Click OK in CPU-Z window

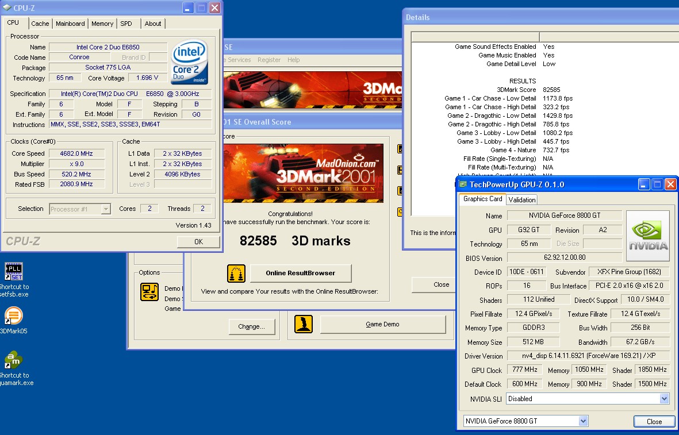(x=199, y=241)
